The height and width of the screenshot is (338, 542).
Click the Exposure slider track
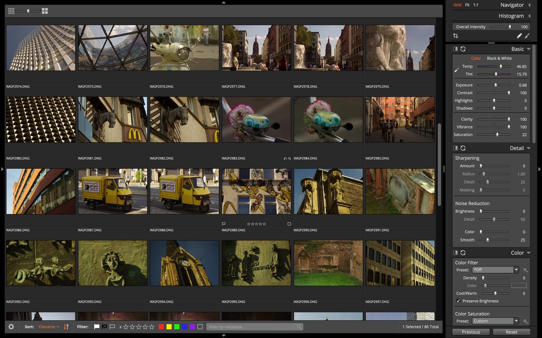(494, 85)
